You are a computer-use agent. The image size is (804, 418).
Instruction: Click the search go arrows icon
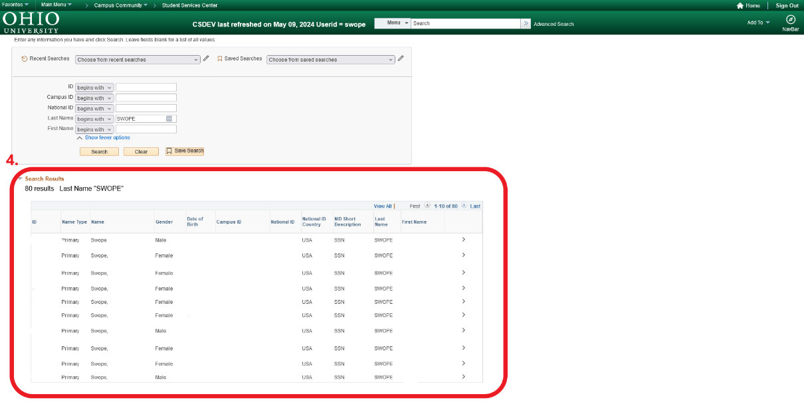[x=526, y=23]
